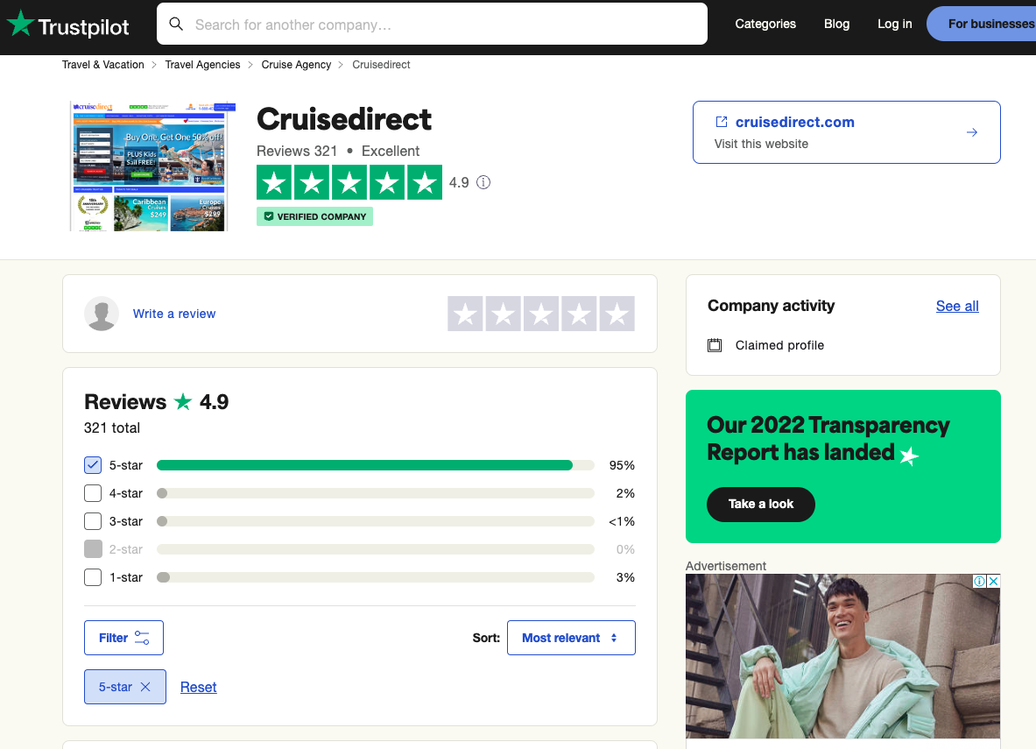Click the external link icon beside cruisedirect.com

point(722,122)
